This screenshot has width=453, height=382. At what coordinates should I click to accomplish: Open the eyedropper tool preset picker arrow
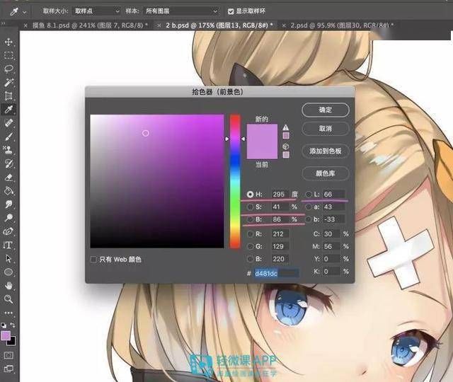point(25,12)
